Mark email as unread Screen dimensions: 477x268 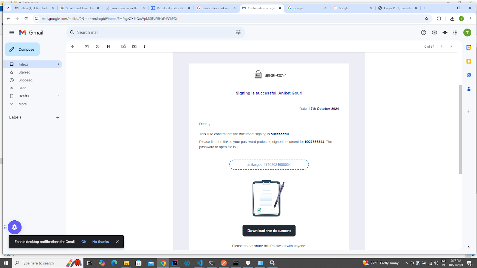point(123,46)
